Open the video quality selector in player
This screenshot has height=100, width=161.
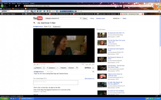[x=83, y=64]
